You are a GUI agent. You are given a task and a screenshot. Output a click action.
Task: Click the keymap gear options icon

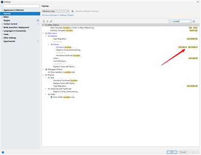[73, 11]
